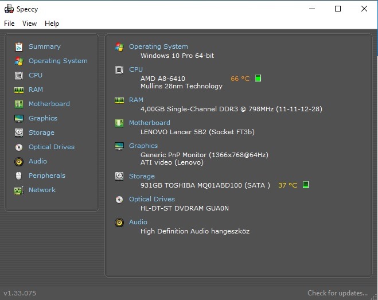This screenshot has width=378, height=300.
Task: Show the Optical Drives section from sidebar
Action: pyautogui.click(x=52, y=147)
